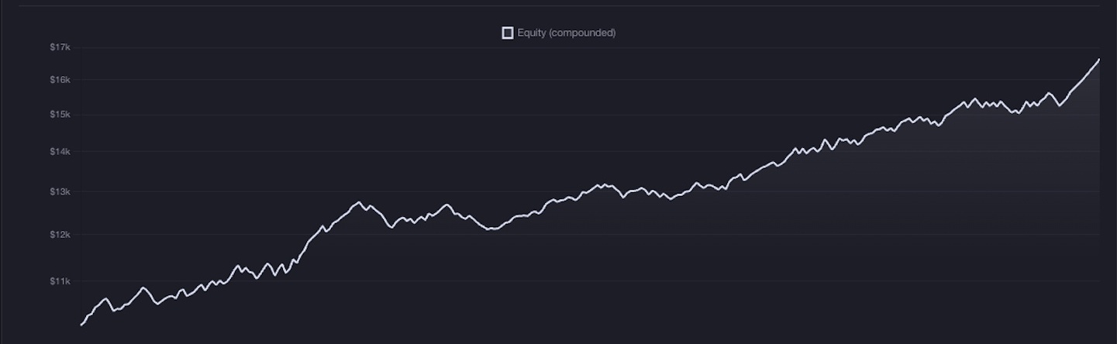Viewport: 1117px width, 344px height.
Task: Click the $17k axis label
Action: [60, 47]
